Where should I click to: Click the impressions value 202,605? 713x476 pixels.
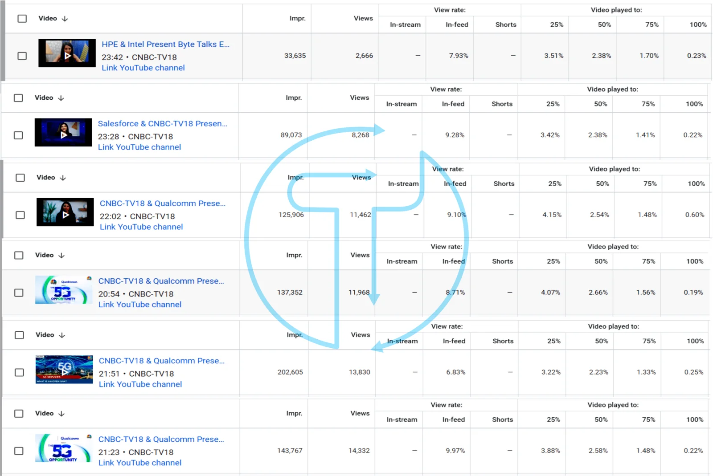[290, 372]
